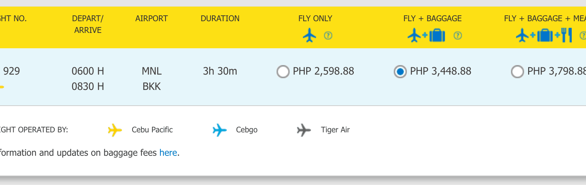Click the 0600 H departure time
The width and height of the screenshot is (586, 185).
[x=88, y=71]
